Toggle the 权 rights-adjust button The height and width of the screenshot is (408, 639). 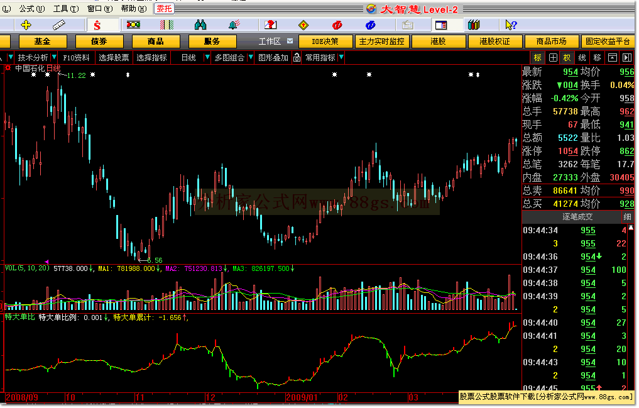click(x=567, y=58)
